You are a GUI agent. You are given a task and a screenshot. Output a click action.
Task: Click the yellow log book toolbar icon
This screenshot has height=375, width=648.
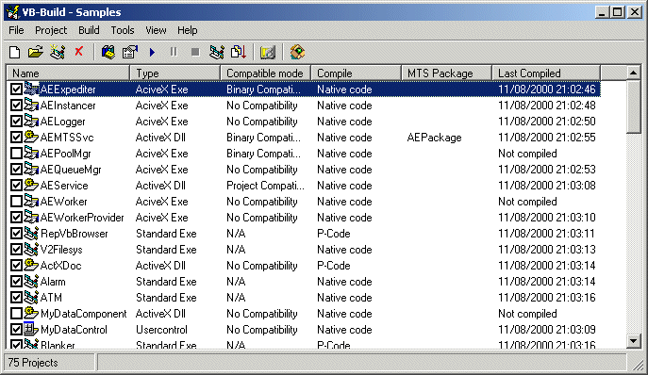[x=267, y=52]
